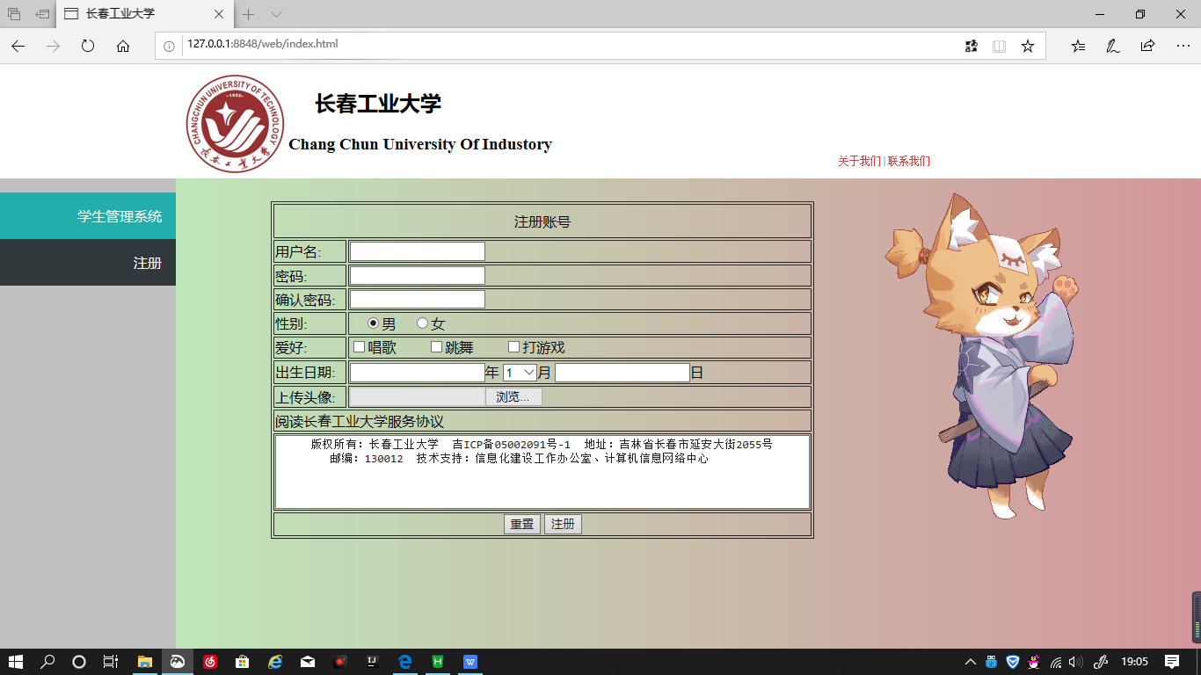Open Microsoft Store from taskbar
Viewport: 1201px width, 675px height.
point(242,661)
